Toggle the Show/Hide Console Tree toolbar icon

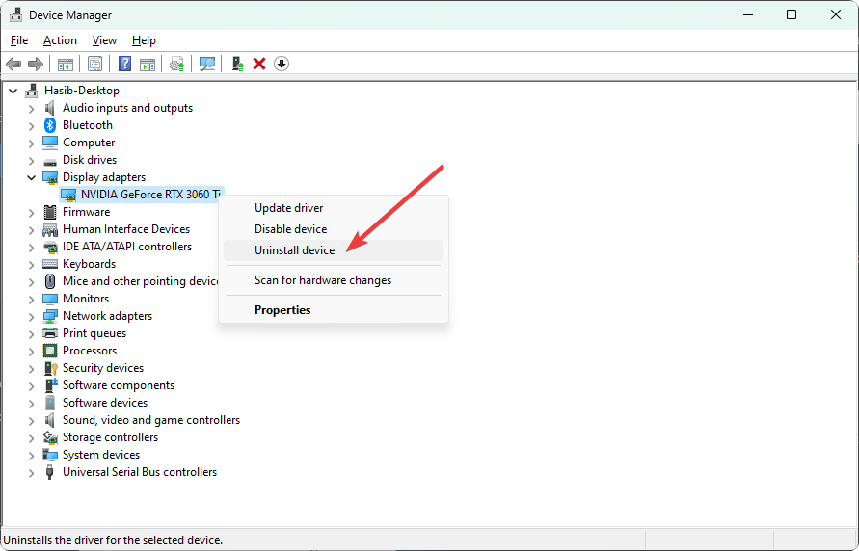click(66, 64)
